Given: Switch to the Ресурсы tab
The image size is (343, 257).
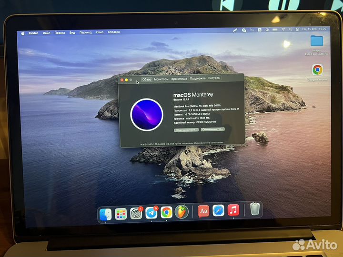Looking at the screenshot, I should [214, 78].
